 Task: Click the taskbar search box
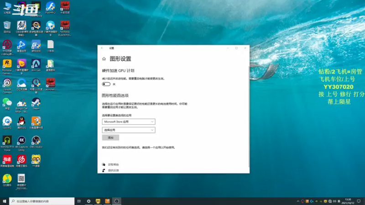pos(42,201)
